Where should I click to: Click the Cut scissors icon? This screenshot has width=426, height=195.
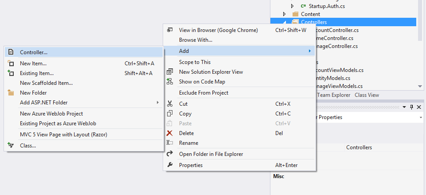170,103
